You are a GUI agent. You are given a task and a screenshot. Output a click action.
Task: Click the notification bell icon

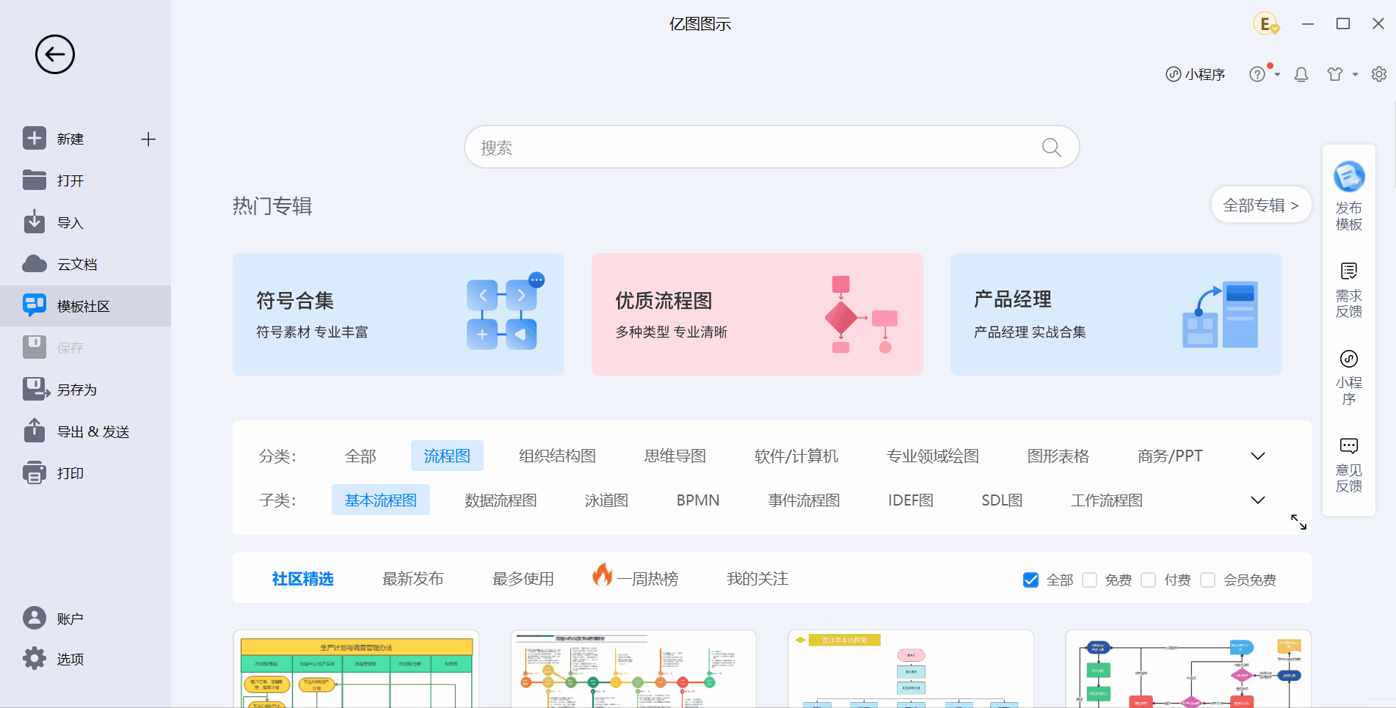[1301, 74]
